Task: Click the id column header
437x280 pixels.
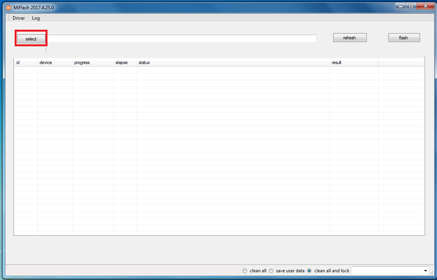Action: (25, 62)
